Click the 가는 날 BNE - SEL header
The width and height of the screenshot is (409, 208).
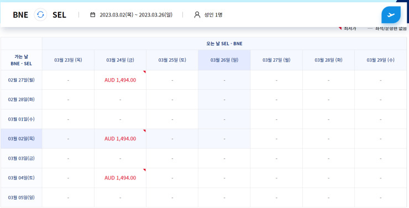click(x=22, y=60)
